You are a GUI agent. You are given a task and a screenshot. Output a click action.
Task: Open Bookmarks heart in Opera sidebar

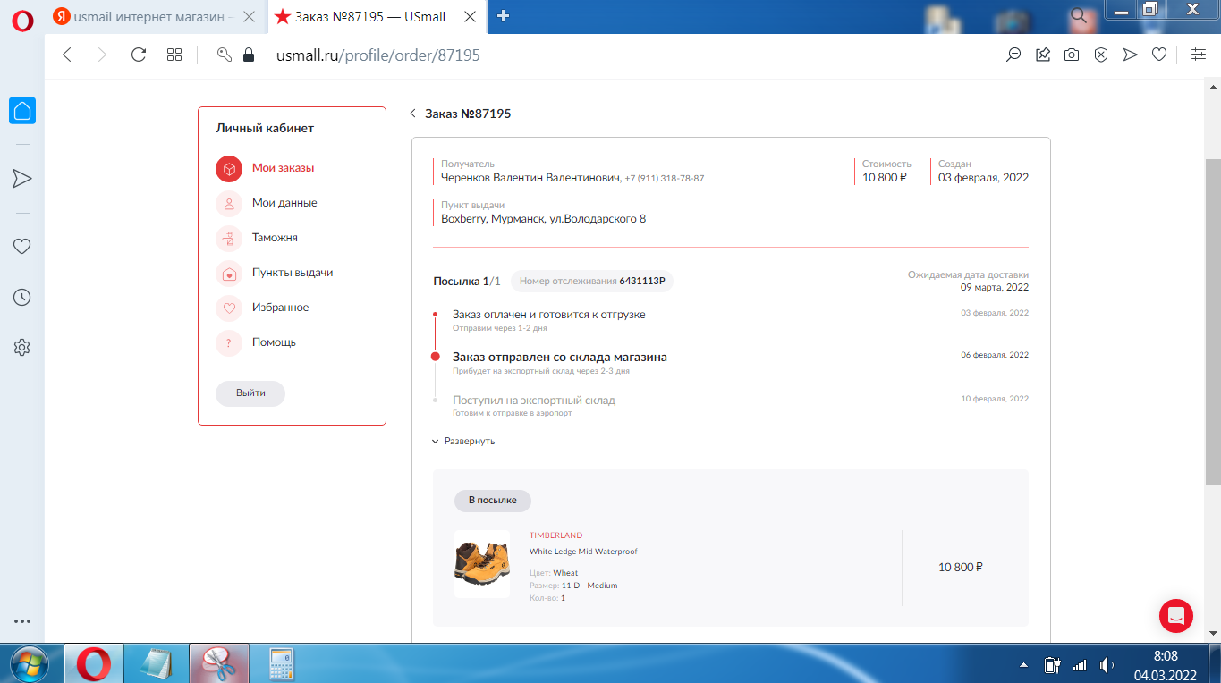22,247
